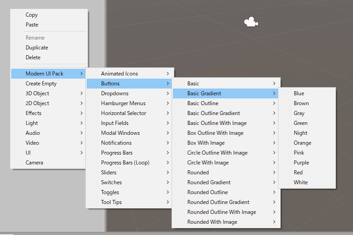Open the Sliders submenu
This screenshot has width=353, height=235.
130,173
